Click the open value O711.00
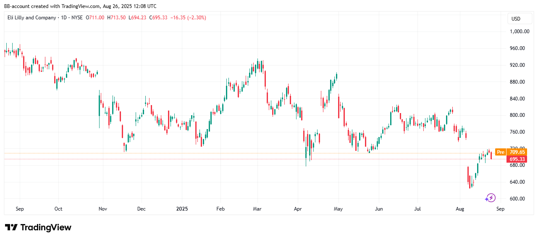The height and width of the screenshot is (240, 538). 96,18
